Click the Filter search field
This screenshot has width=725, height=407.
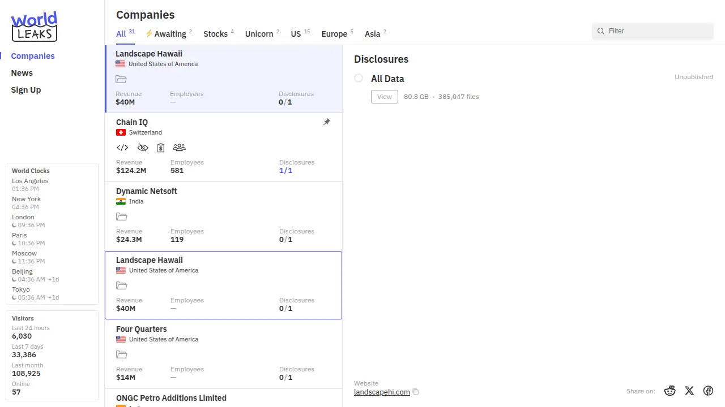pos(657,31)
